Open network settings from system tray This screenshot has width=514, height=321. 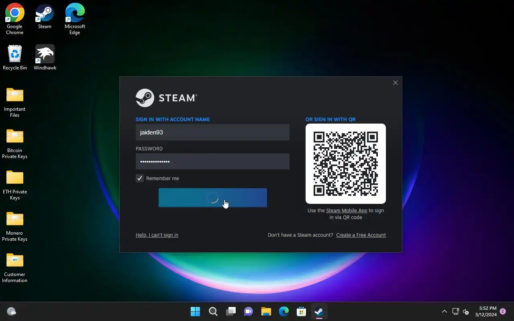coord(456,311)
